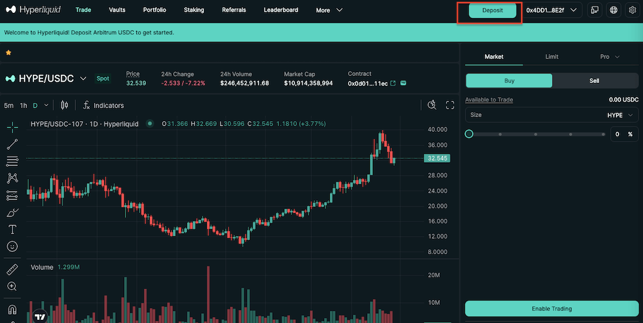Select the crosshair cursor tool

point(12,127)
